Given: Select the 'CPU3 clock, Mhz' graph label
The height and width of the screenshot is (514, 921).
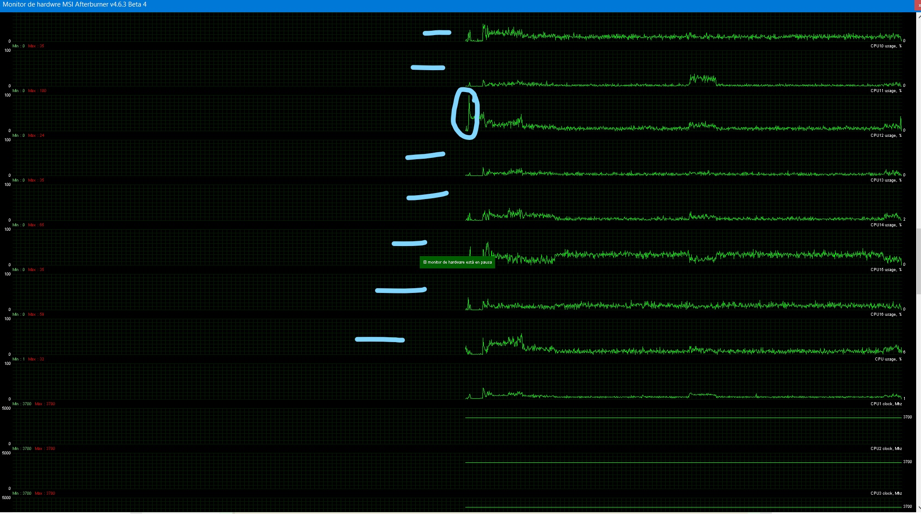Looking at the screenshot, I should click(x=886, y=493).
